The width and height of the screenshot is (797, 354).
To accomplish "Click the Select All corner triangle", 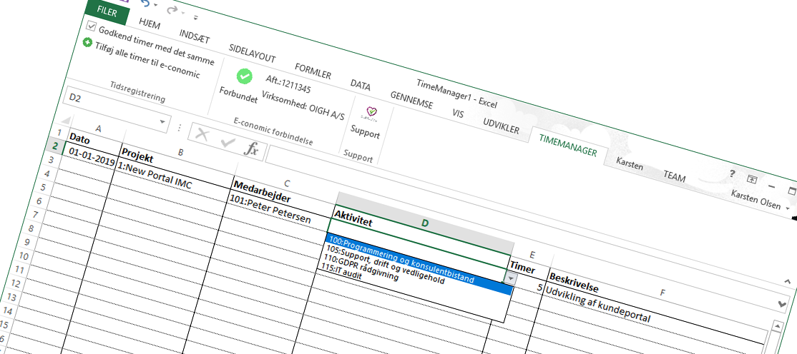I will (66, 121).
